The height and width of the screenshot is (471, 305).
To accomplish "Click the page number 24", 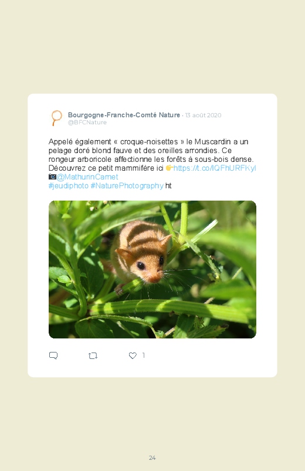I will 152,458.
